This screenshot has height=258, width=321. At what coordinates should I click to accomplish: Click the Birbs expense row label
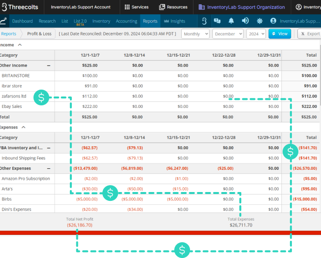coord(6,199)
